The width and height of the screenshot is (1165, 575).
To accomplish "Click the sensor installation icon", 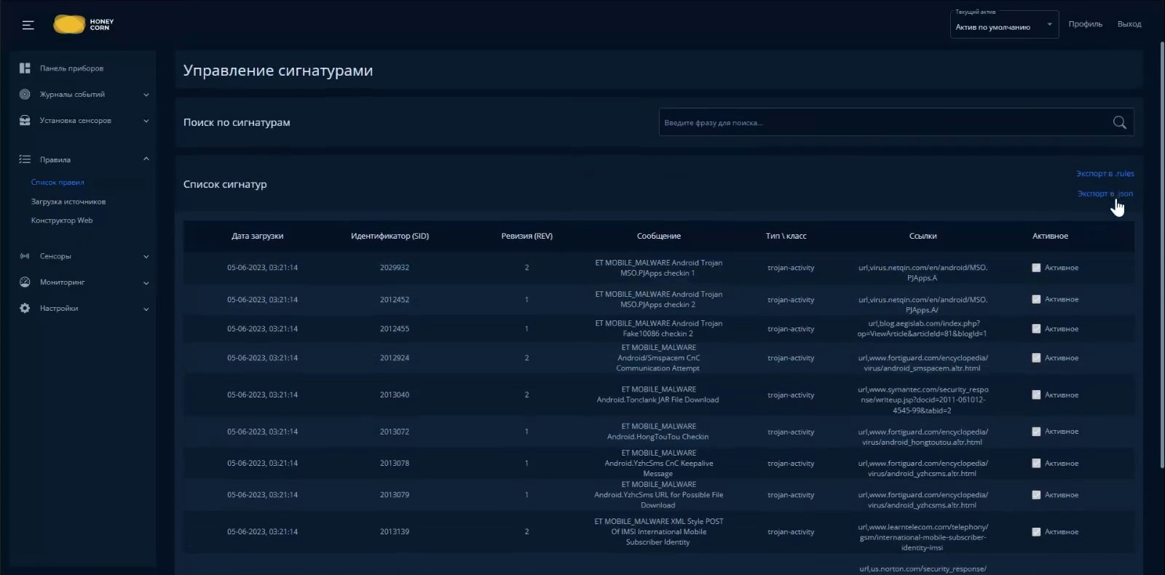I will click(x=25, y=121).
